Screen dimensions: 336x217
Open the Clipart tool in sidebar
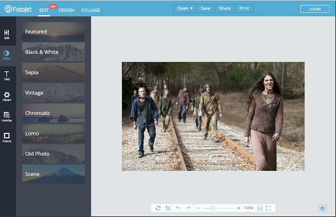(x=7, y=96)
